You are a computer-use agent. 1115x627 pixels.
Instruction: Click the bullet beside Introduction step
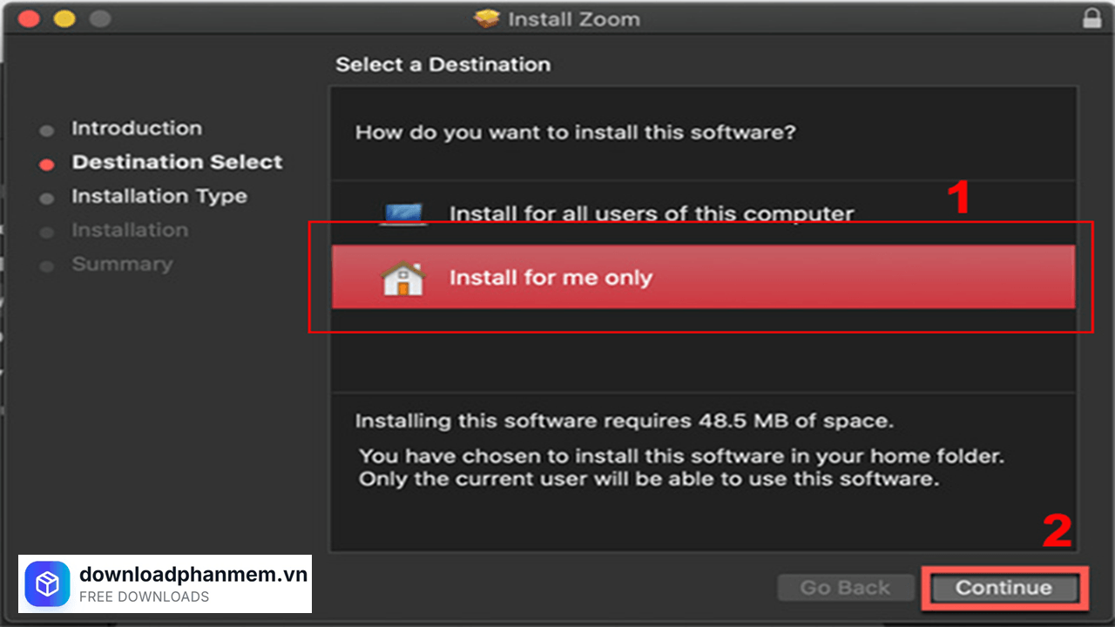click(x=47, y=131)
